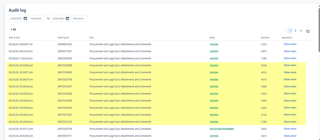Show more for log 29472287539
Screen dimensions: 320x140
[x=290, y=128]
